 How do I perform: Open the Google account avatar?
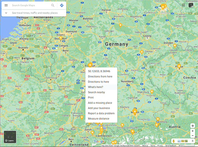[x=191, y=5]
